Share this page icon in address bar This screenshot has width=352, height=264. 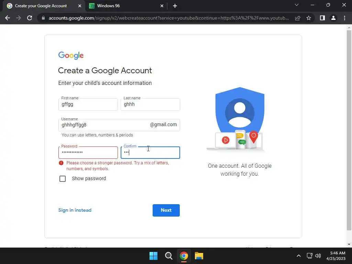(298, 18)
